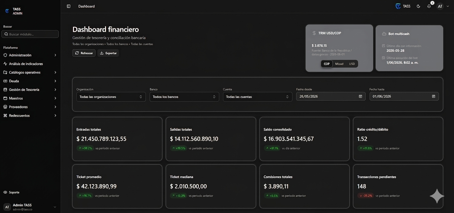Open the AT user avatar menu
Screen dimensions: 454x213
coord(440,6)
